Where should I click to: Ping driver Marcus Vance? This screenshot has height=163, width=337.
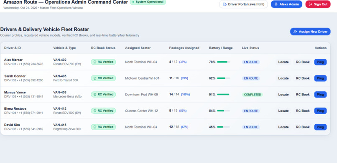coord(320,95)
